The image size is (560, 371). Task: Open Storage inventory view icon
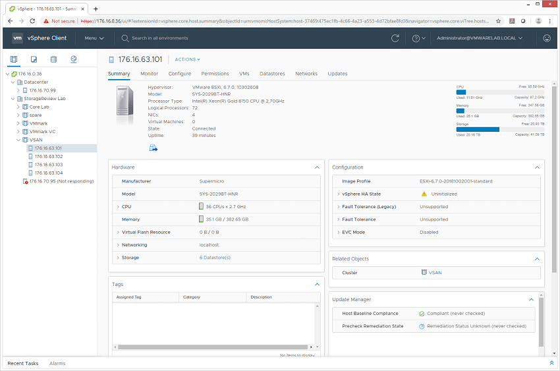tap(53, 59)
